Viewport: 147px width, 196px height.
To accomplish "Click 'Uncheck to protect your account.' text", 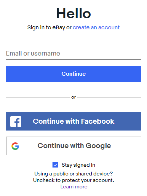I will click(73, 180).
